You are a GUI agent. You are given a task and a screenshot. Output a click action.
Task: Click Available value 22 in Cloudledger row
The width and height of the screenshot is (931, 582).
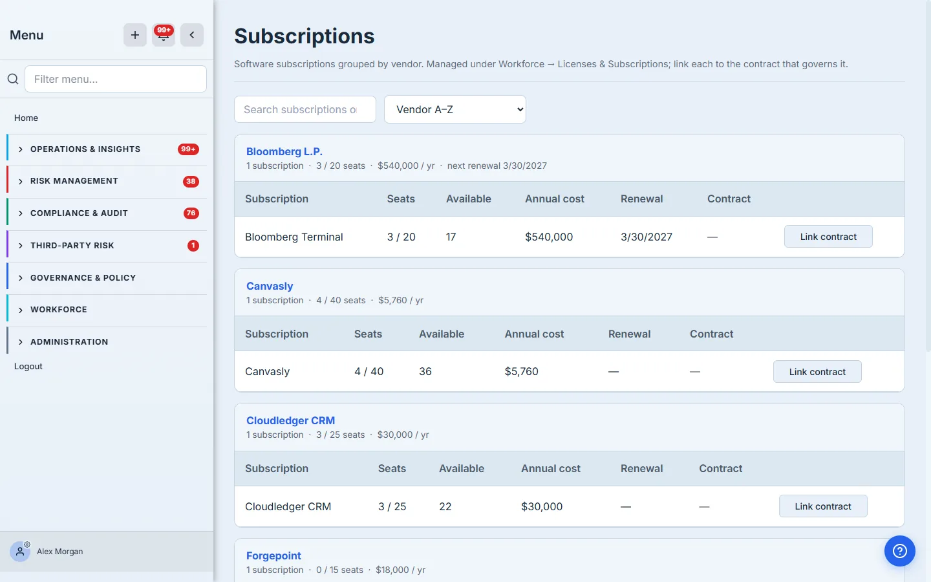click(445, 506)
